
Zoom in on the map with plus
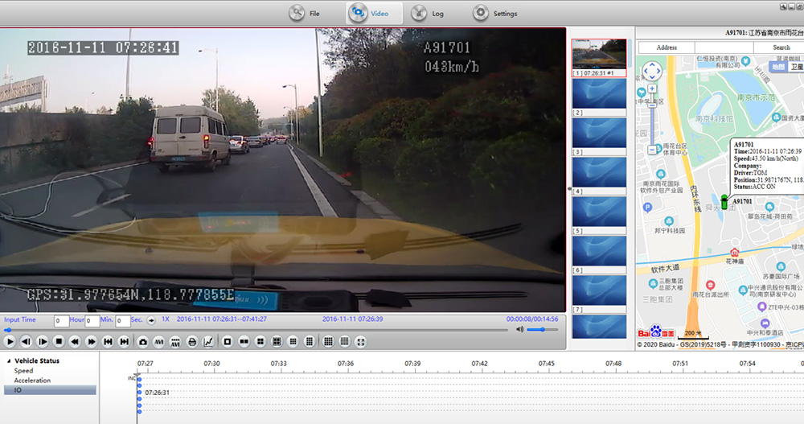[x=652, y=89]
